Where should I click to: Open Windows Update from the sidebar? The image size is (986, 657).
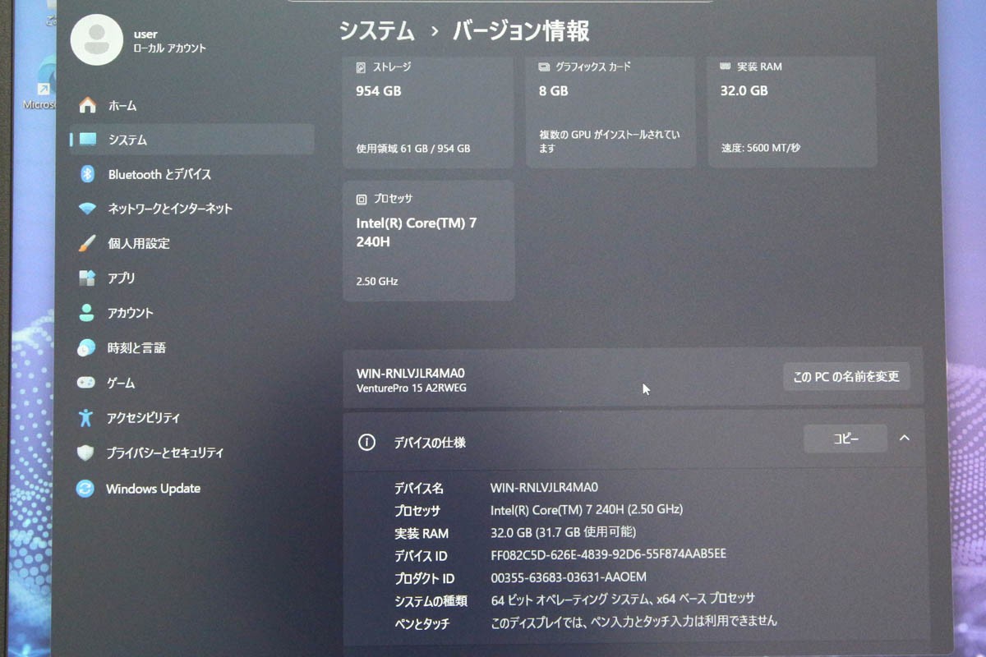tap(152, 488)
